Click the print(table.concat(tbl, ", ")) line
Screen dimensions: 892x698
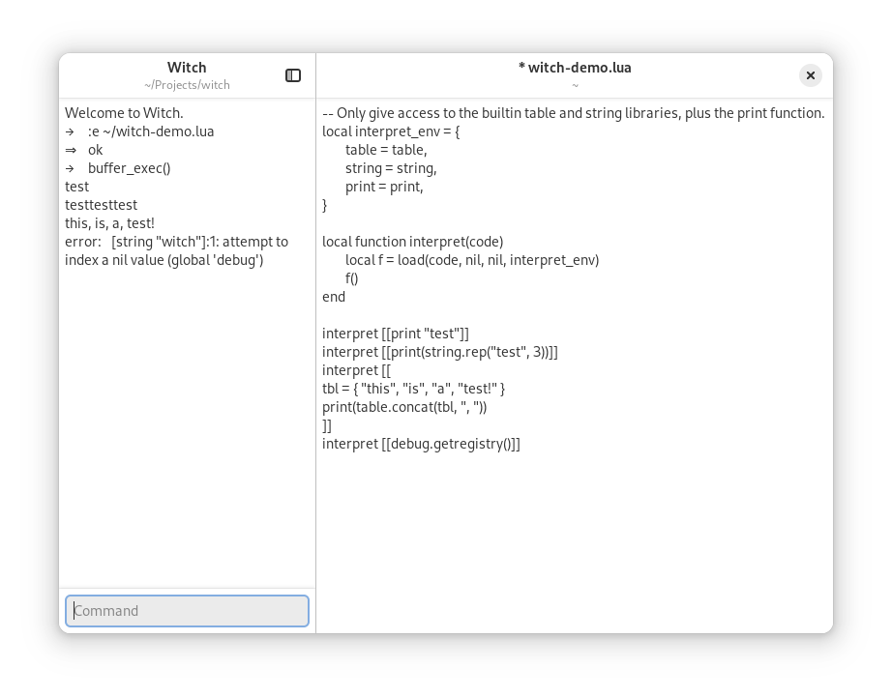point(404,407)
